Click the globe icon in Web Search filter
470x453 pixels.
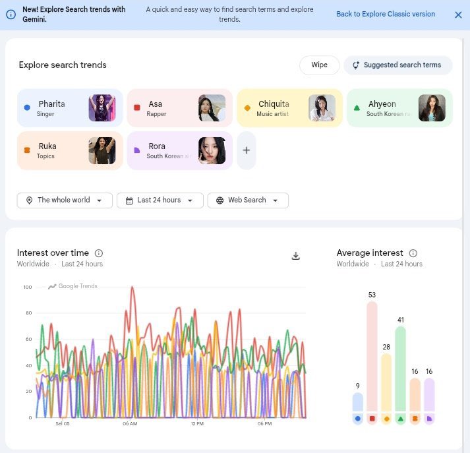(x=220, y=200)
